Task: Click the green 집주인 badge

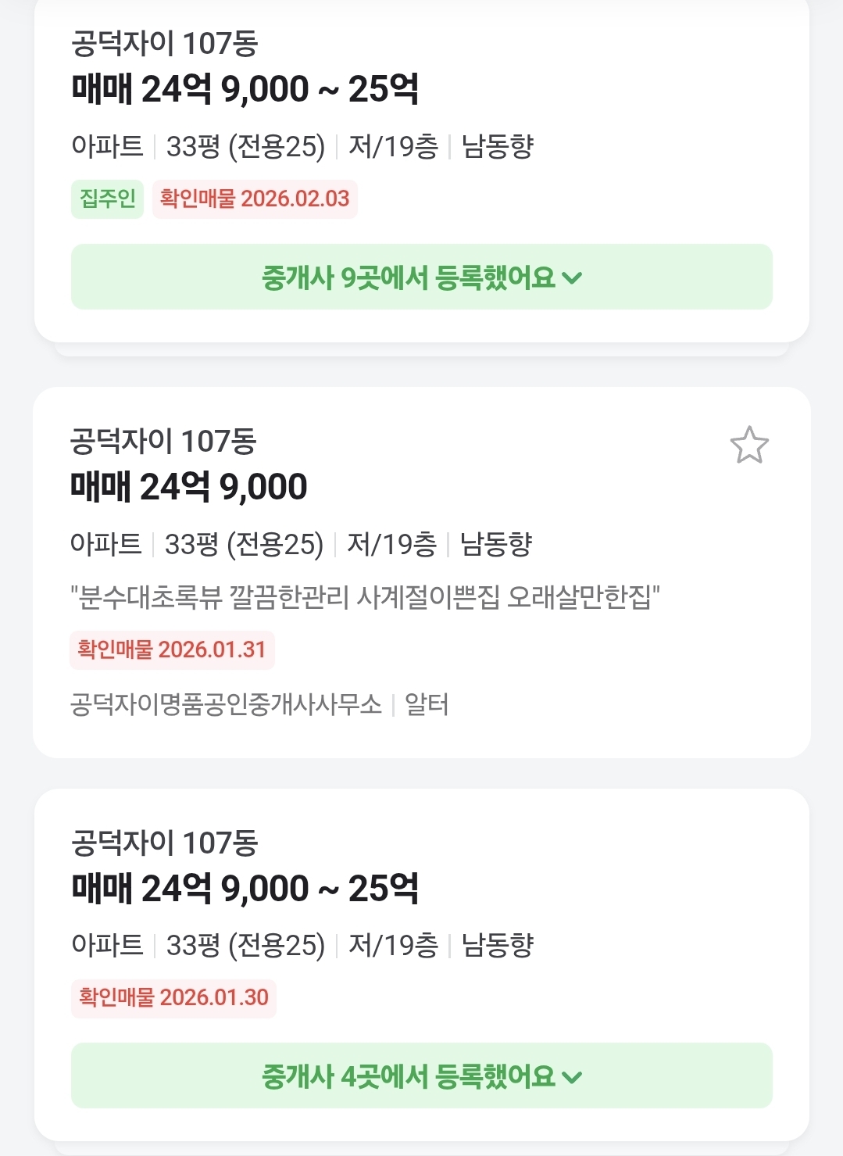Action: 108,199
